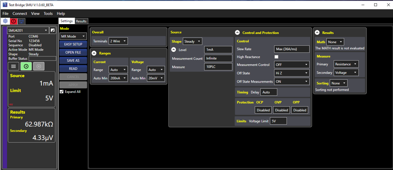
Task: Collapse the Level section chevron
Action: pos(174,49)
